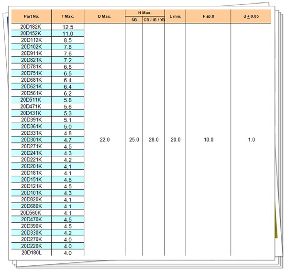Select T Max value 7.8

[68, 47]
